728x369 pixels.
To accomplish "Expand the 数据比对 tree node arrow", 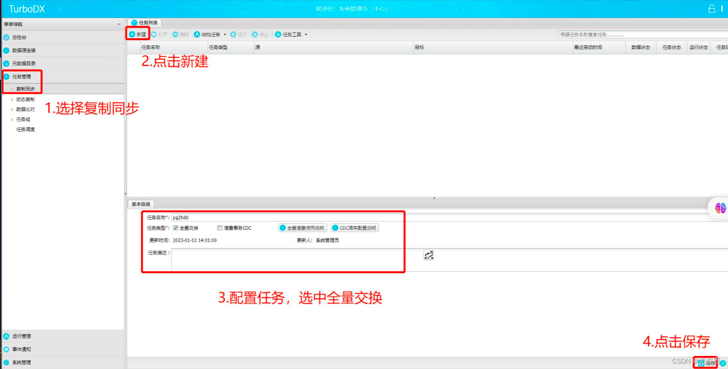I will [12, 109].
